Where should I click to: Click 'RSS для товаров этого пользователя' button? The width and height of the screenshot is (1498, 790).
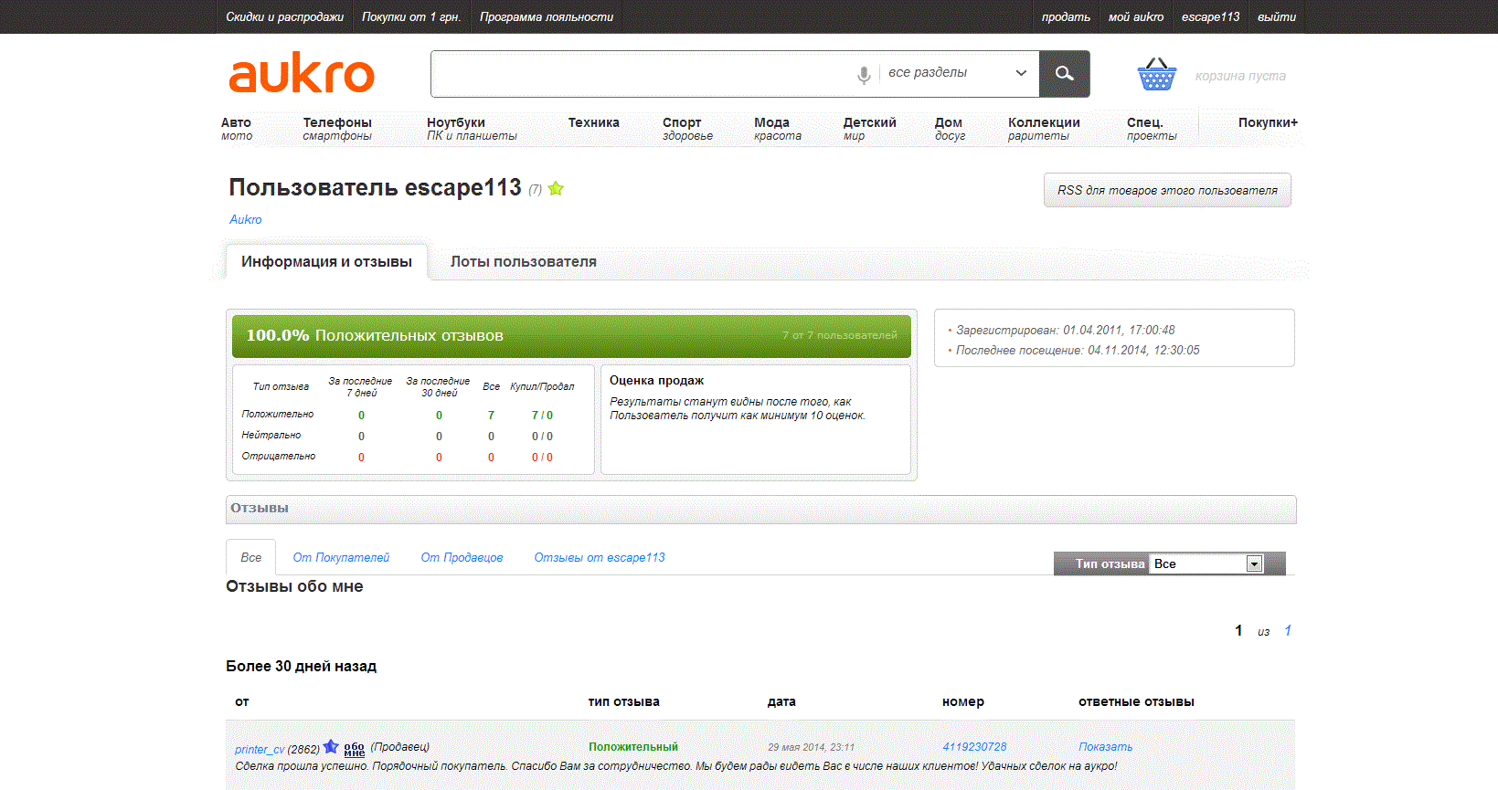click(1167, 190)
